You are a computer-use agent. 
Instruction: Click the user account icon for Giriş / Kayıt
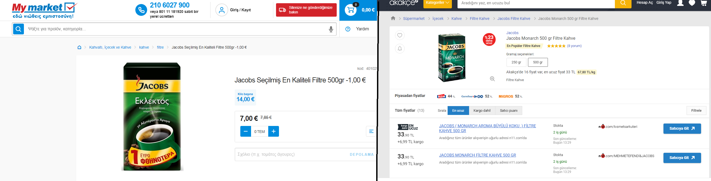point(222,10)
